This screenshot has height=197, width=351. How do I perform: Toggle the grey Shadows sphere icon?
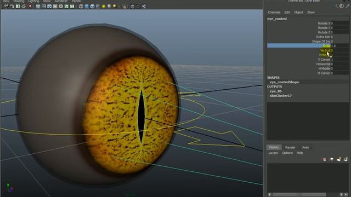pyautogui.click(x=109, y=7)
